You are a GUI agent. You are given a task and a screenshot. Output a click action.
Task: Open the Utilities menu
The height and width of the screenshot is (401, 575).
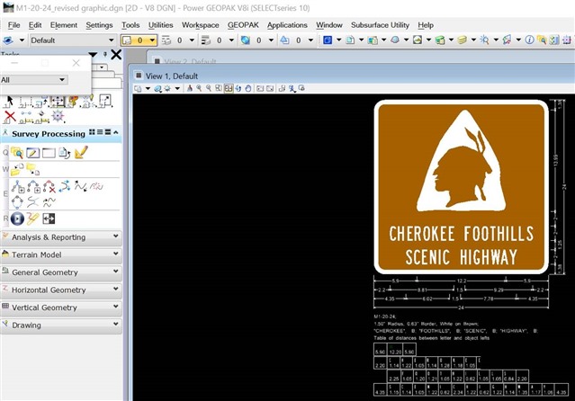click(160, 25)
